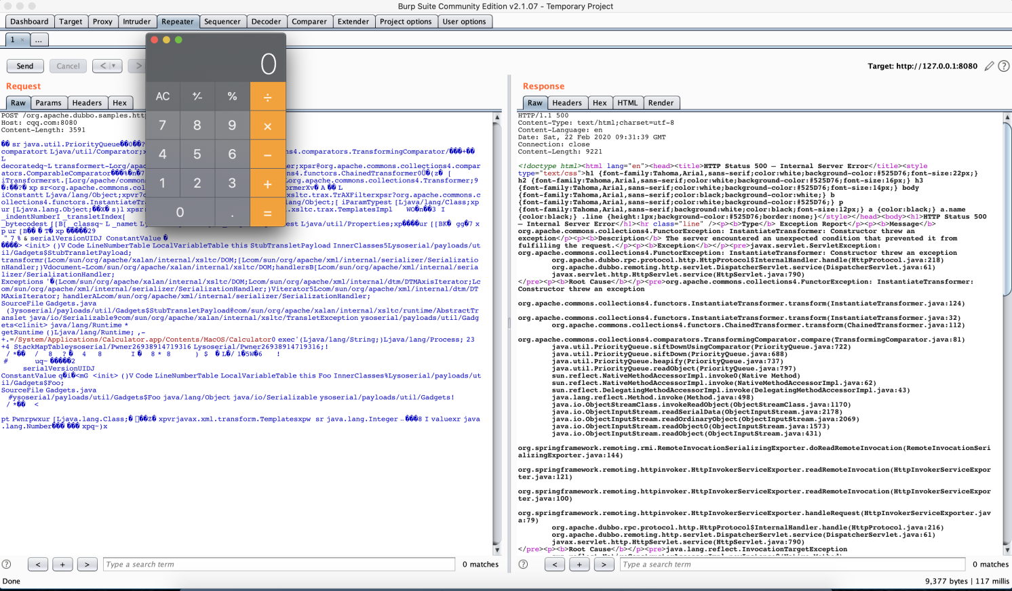Click the Calculator decimal point key
Viewport: 1012px width, 591px height.
[232, 212]
